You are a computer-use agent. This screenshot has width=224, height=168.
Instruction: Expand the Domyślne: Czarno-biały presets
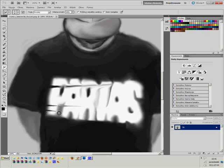[174, 99]
